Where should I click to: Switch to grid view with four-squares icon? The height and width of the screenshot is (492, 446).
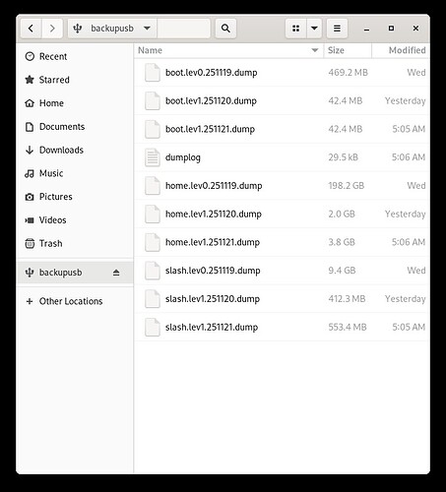click(x=296, y=29)
